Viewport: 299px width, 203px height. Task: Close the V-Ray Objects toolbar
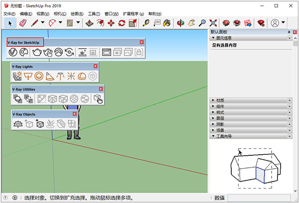[75, 114]
